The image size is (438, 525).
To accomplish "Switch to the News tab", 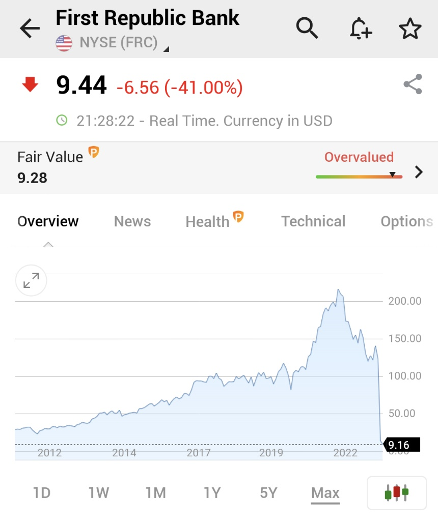I will (x=132, y=221).
